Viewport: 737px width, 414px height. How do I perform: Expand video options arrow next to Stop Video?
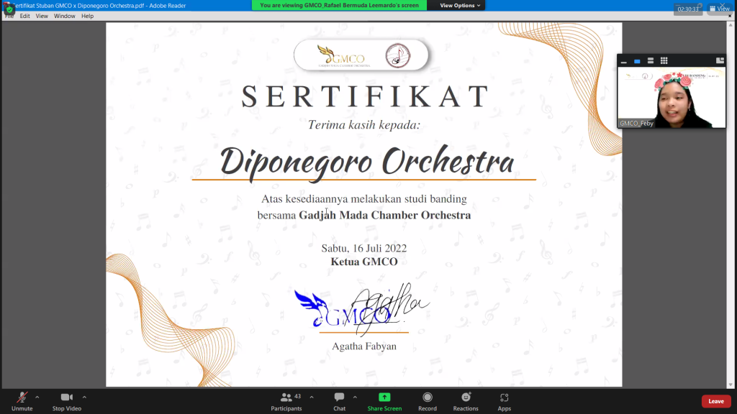[84, 396]
